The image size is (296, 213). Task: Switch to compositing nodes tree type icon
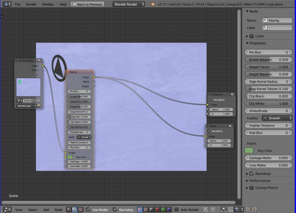pyautogui.click(x=74, y=209)
